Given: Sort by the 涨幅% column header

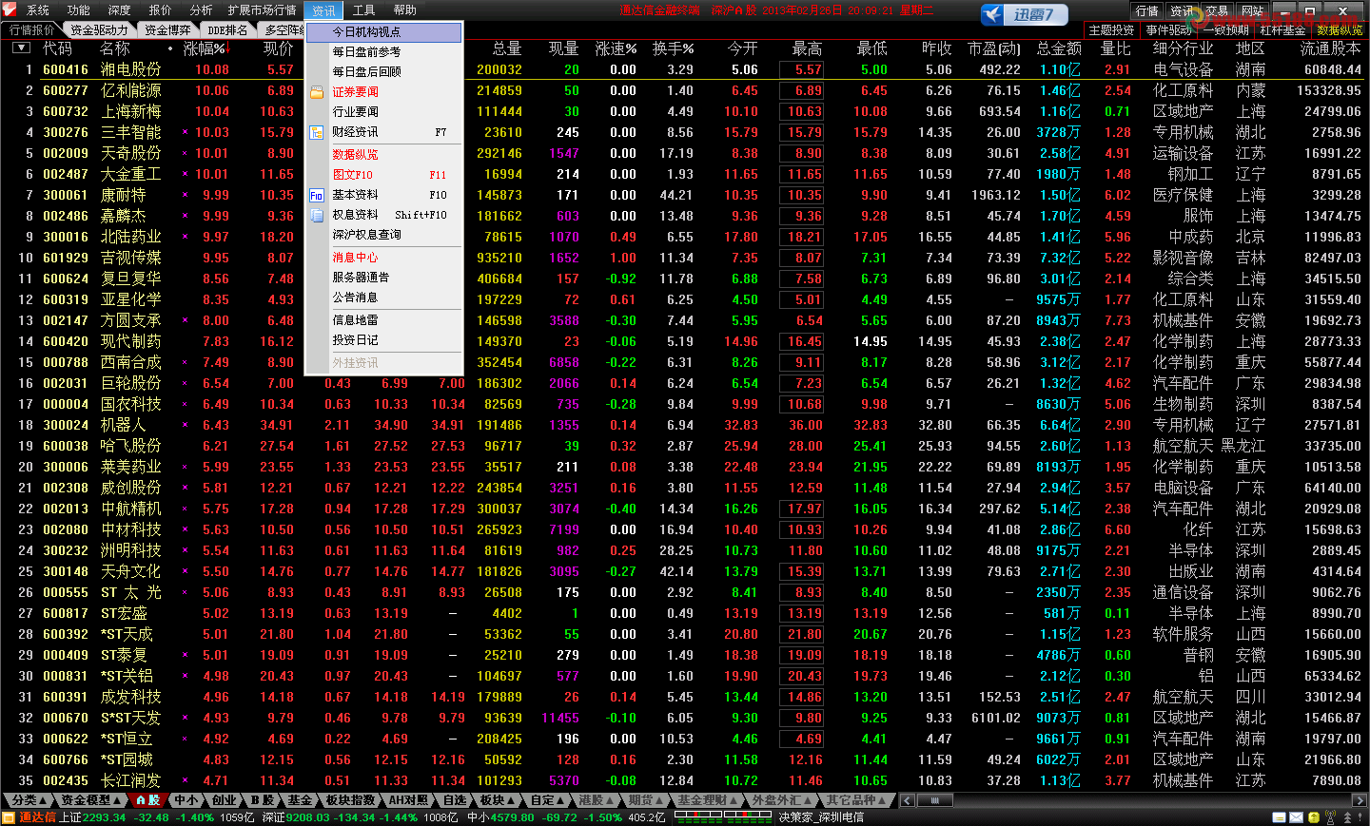Looking at the screenshot, I should coord(206,48).
